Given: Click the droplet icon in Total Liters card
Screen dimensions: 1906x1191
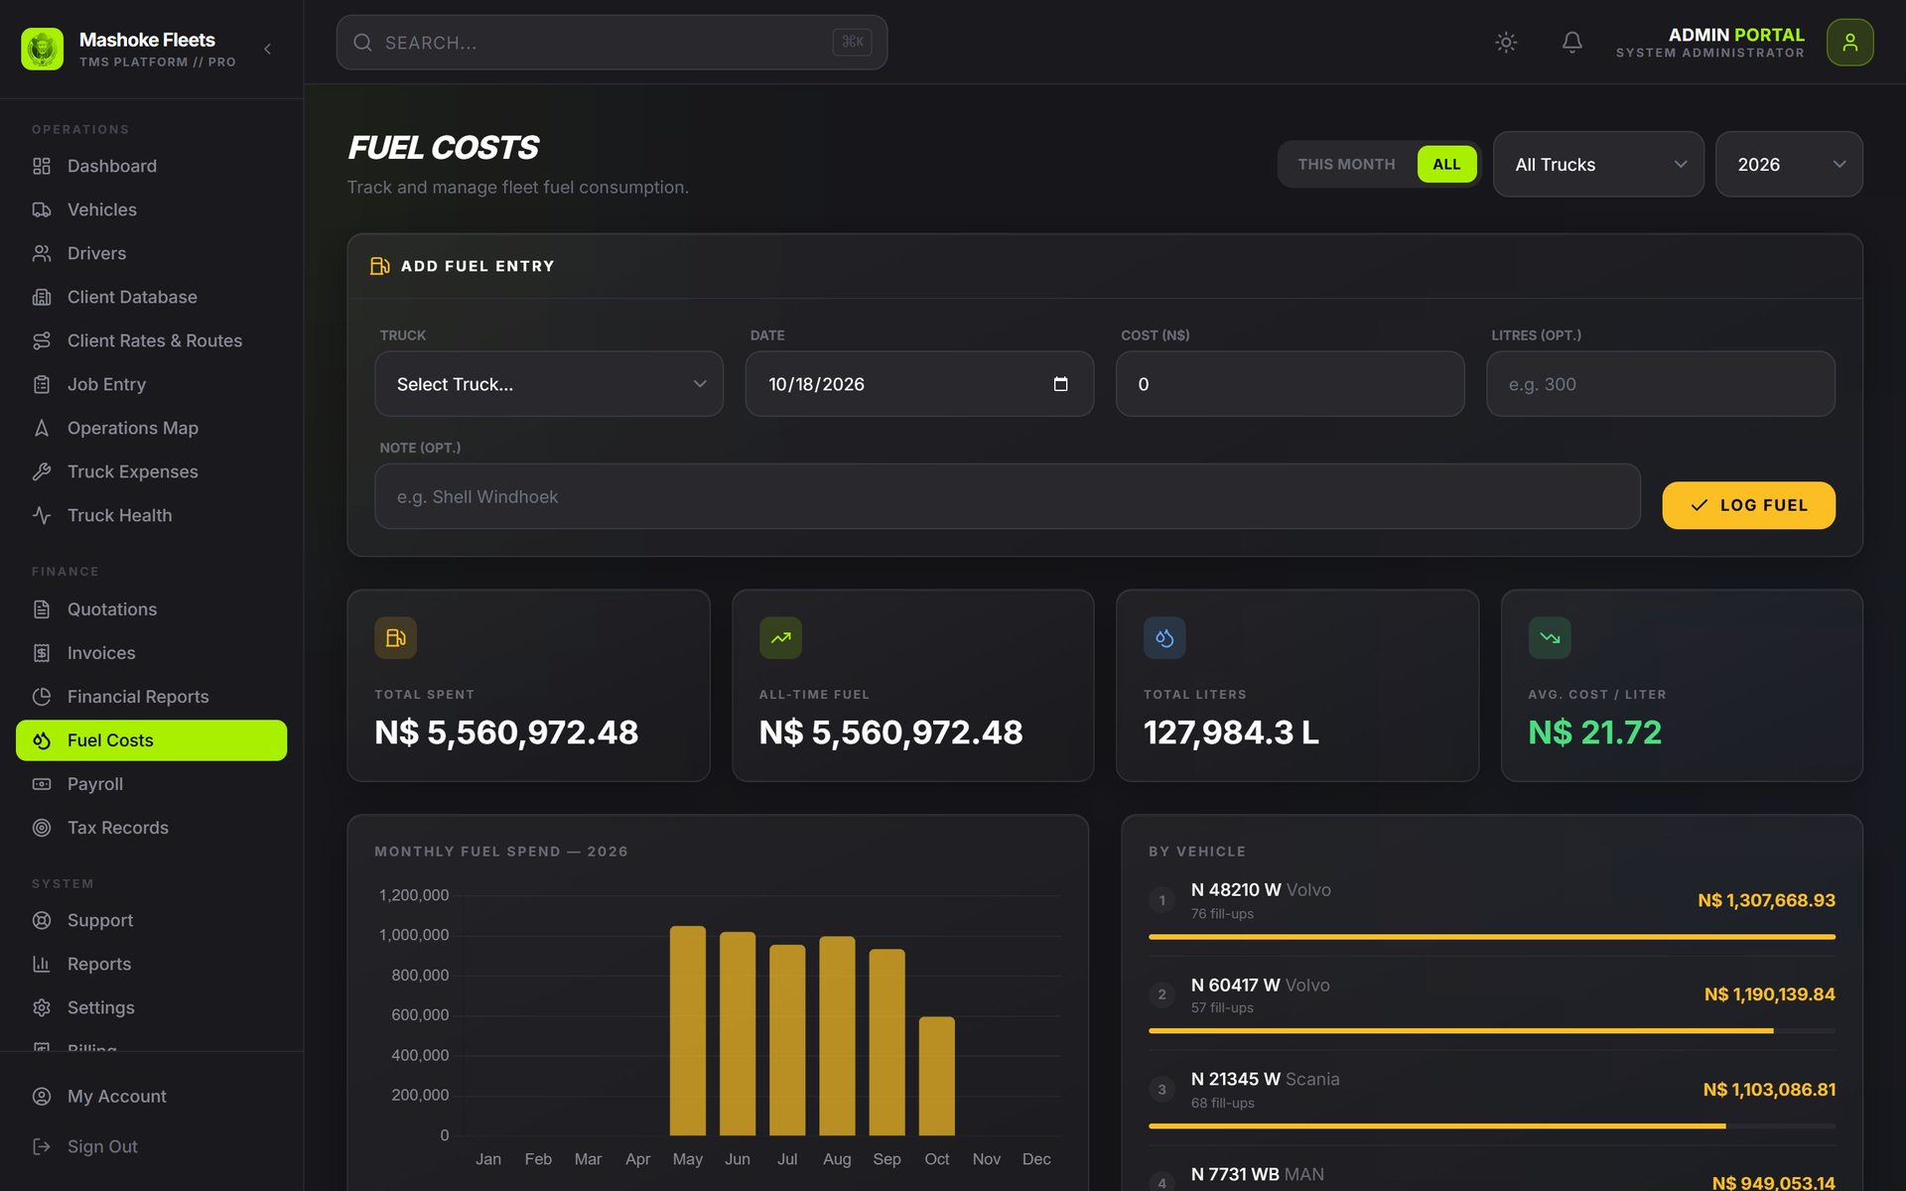Looking at the screenshot, I should (1164, 637).
